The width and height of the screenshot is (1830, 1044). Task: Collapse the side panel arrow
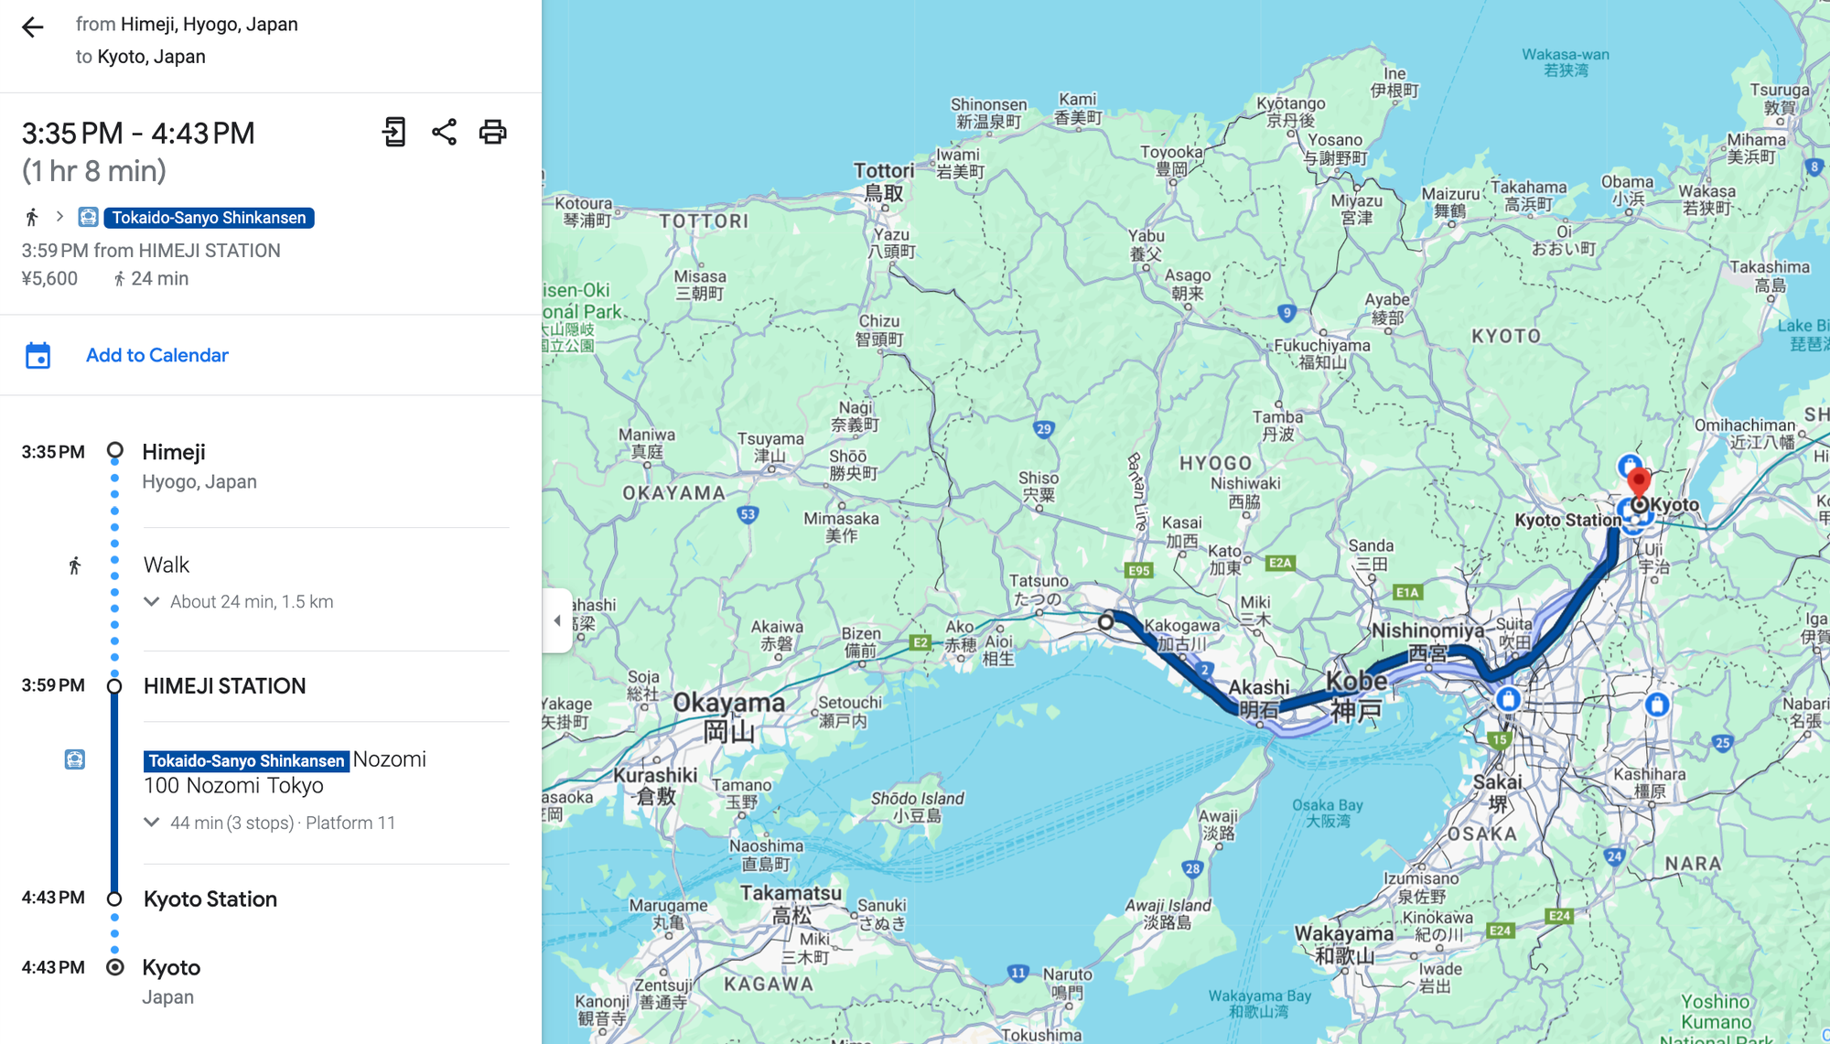[557, 620]
